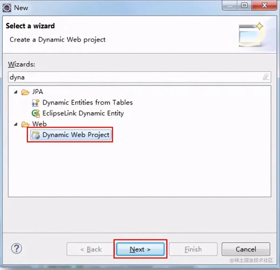Click the EclipseLink Dynamic Entity icon
The width and height of the screenshot is (280, 270).
click(x=36, y=113)
